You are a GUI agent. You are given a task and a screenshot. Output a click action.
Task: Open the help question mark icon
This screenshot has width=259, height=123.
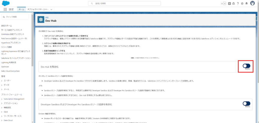[x=238, y=4]
